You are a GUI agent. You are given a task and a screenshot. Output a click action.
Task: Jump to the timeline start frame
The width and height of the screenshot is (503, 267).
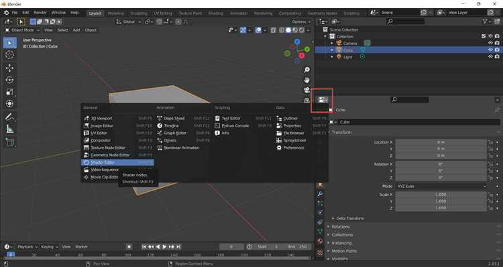pos(144,247)
